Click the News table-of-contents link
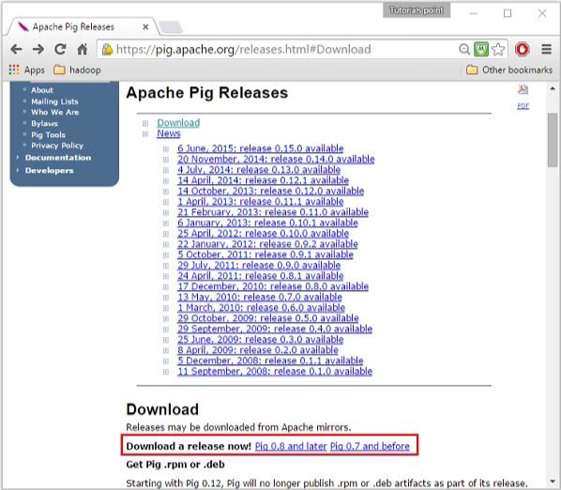The height and width of the screenshot is (490, 561). pyautogui.click(x=169, y=133)
